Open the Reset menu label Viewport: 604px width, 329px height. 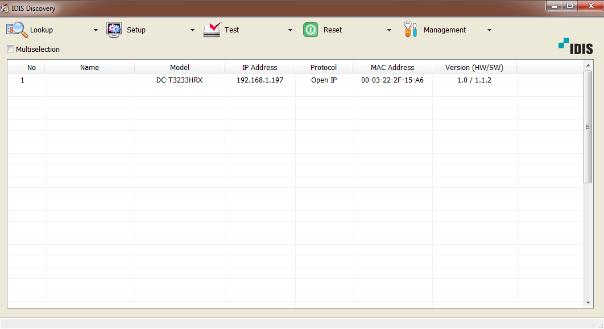click(x=333, y=30)
